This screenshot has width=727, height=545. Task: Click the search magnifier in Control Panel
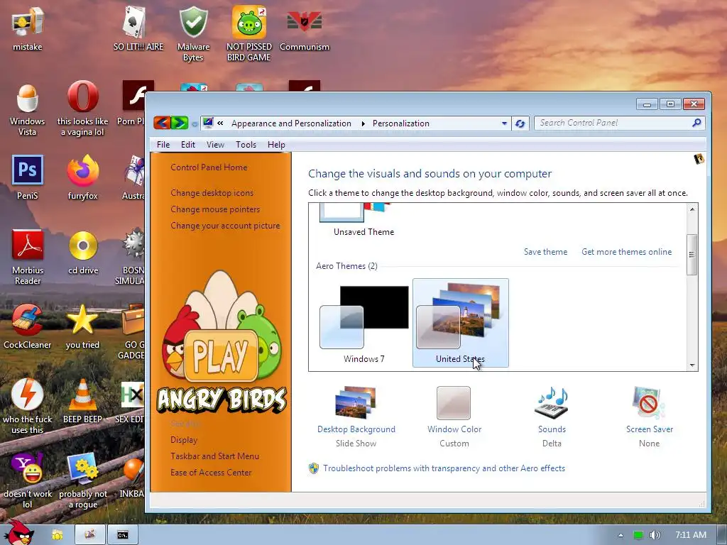(696, 123)
